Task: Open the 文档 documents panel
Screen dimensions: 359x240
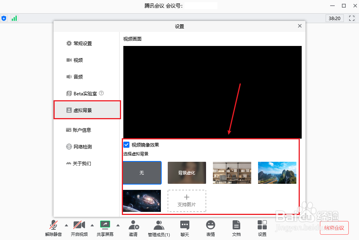Action: point(236,228)
